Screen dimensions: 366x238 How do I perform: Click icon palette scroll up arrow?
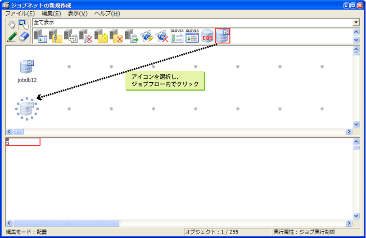356,32
